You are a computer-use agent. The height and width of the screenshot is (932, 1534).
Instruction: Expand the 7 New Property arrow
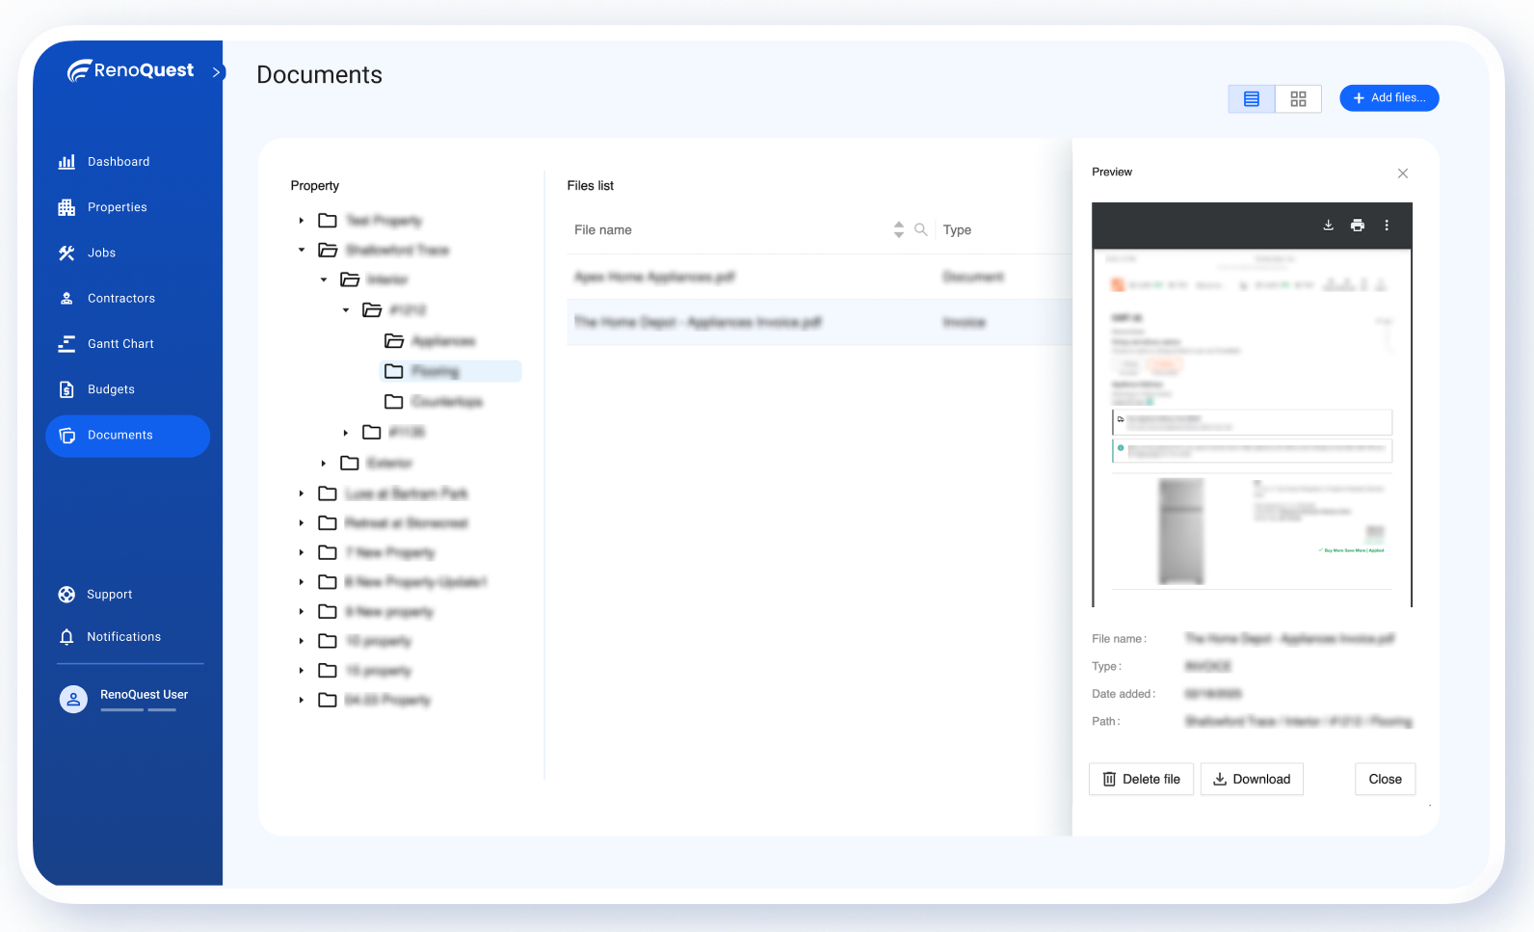point(302,553)
